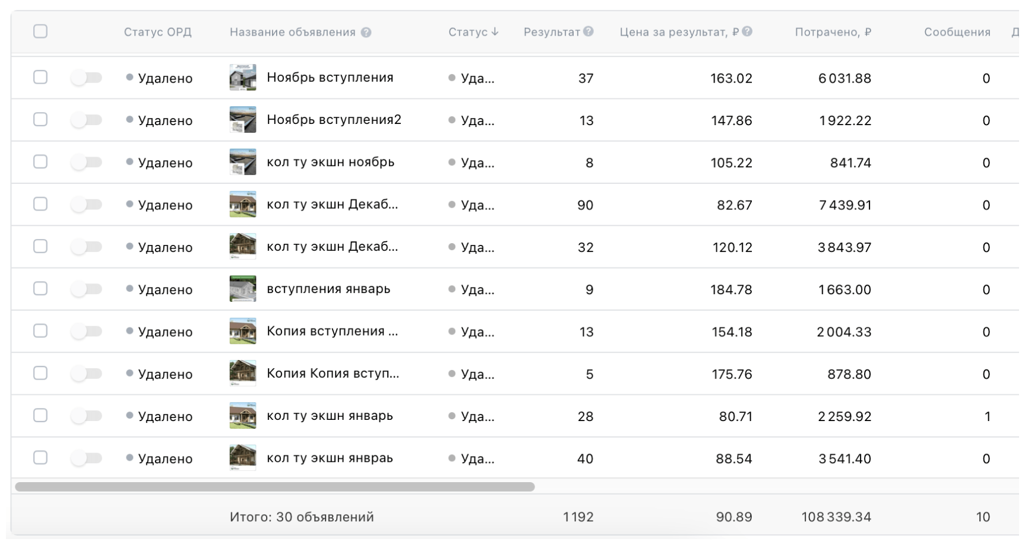The width and height of the screenshot is (1025, 545).
Task: Click help icon beside Цена за результат
Action: [x=747, y=31]
